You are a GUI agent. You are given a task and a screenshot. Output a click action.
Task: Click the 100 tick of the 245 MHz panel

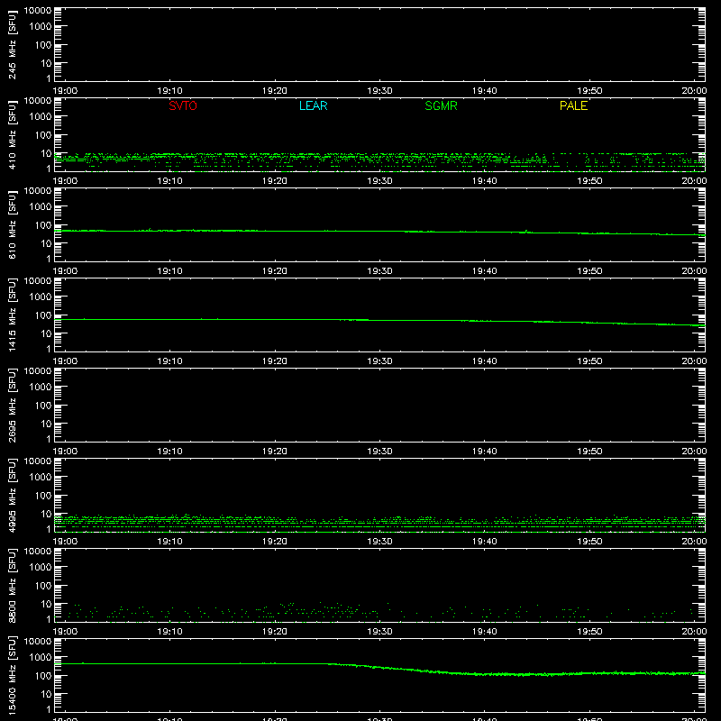click(x=43, y=45)
